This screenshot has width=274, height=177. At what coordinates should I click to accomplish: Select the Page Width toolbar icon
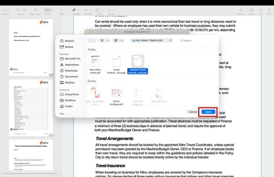[36, 10]
